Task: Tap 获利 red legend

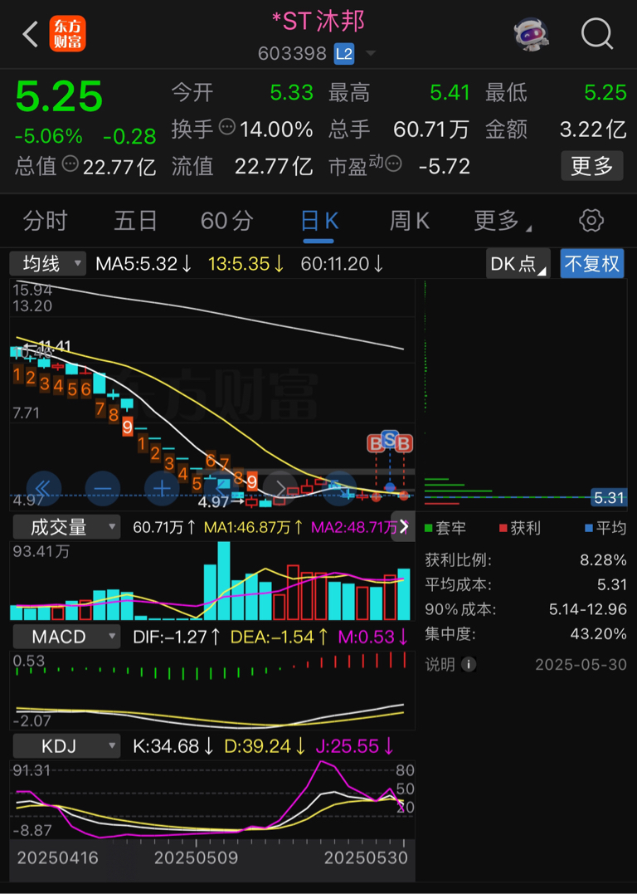Action: pyautogui.click(x=519, y=528)
